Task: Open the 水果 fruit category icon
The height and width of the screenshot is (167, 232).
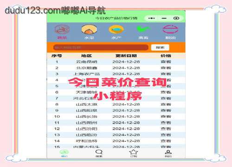Action: (x=89, y=29)
